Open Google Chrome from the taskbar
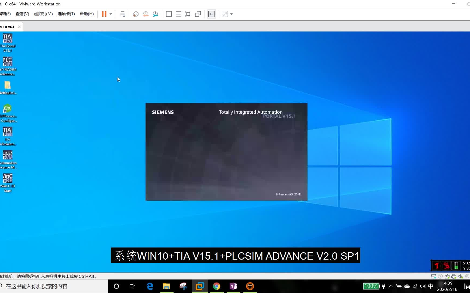Viewport: 470px width, 293px height. pos(217,286)
